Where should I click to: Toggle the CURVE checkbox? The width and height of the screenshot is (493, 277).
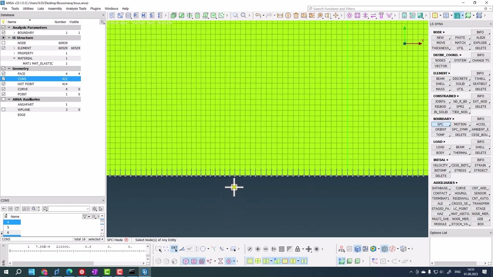click(3, 89)
